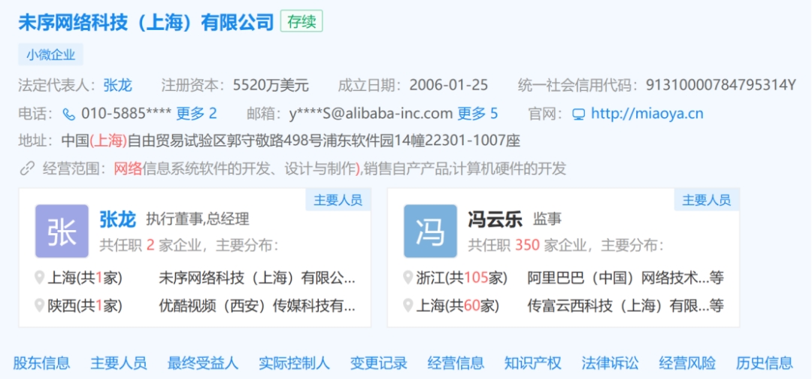
Task: Click the location pin icon beside 陕西(共1家)
Action: coord(39,305)
